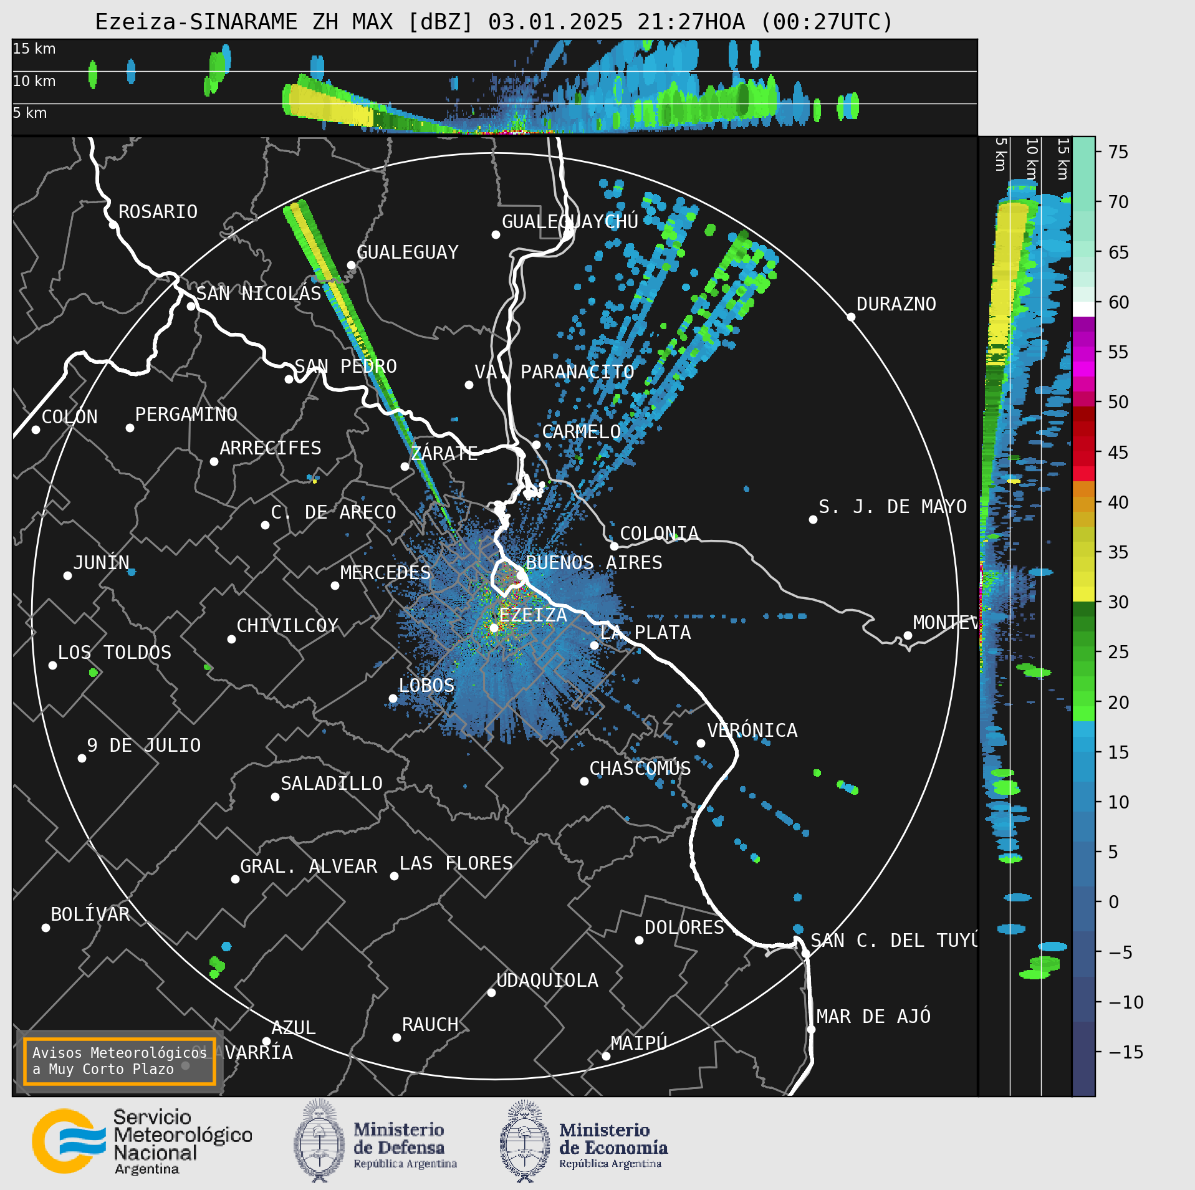Click the Ezeiza-SINARAME radar title text
This screenshot has width=1195, height=1190.
(494, 22)
